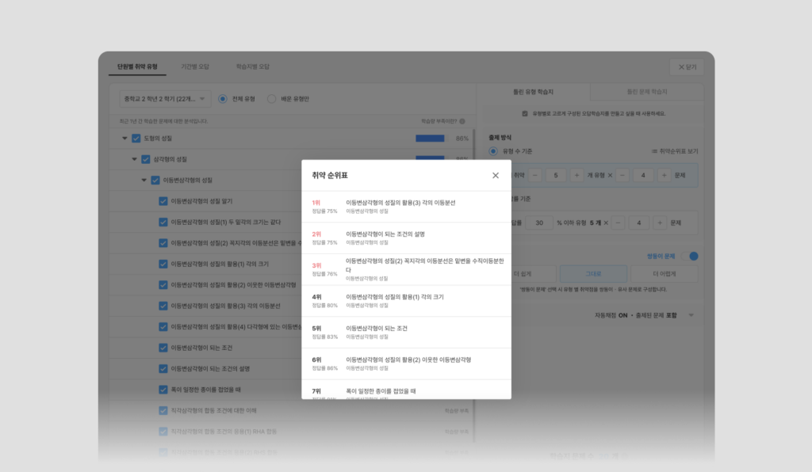This screenshot has height=472, width=812.
Task: Increase the question count beside 30% row
Action: coord(659,223)
